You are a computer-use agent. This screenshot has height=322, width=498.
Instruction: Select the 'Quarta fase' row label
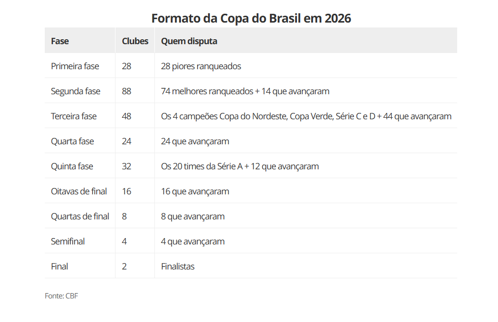[x=72, y=141]
